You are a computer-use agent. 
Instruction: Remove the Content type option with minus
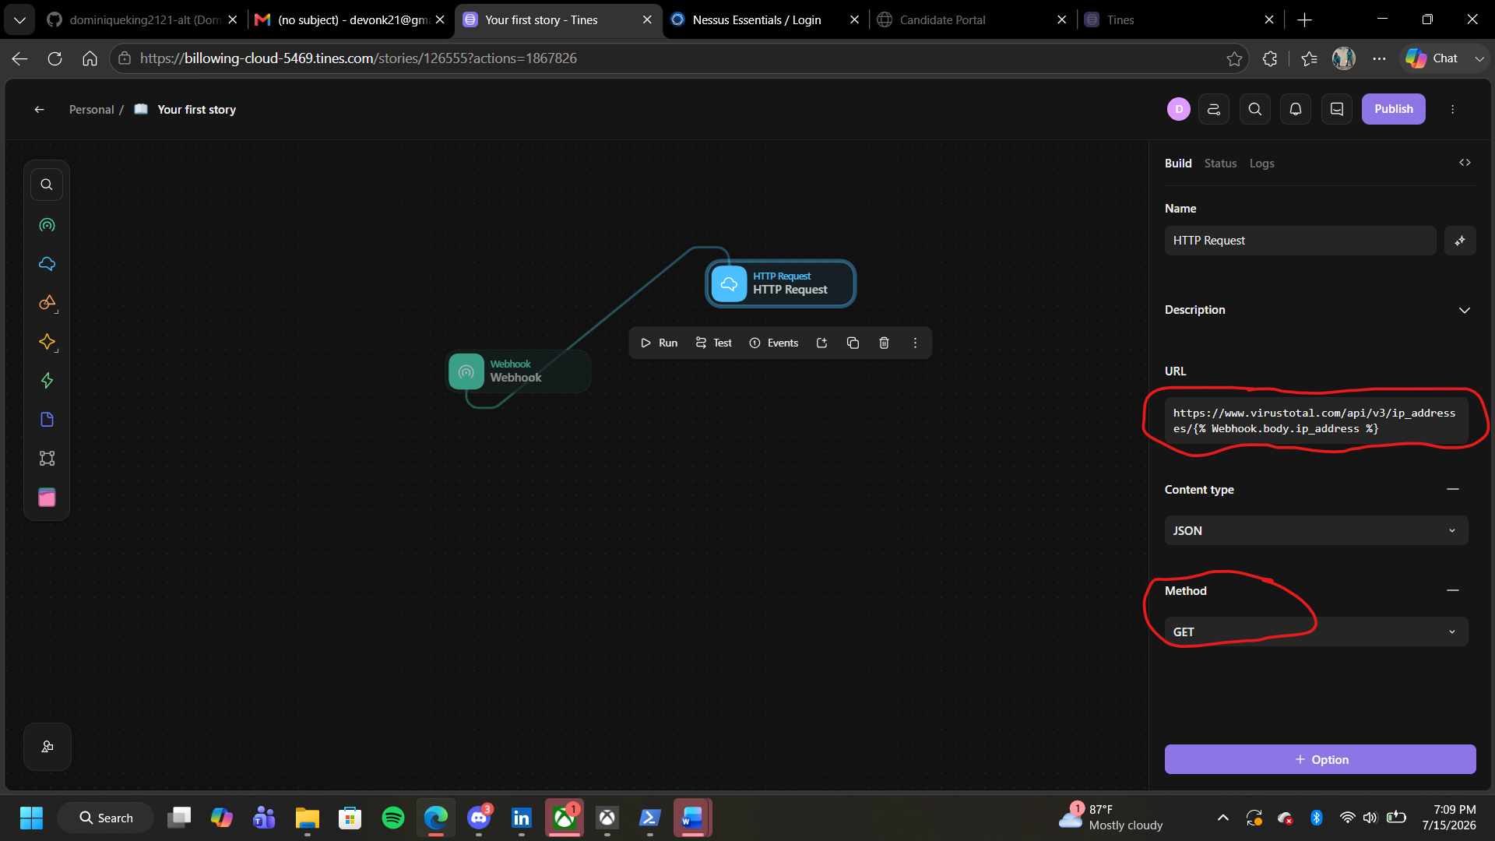pos(1452,489)
